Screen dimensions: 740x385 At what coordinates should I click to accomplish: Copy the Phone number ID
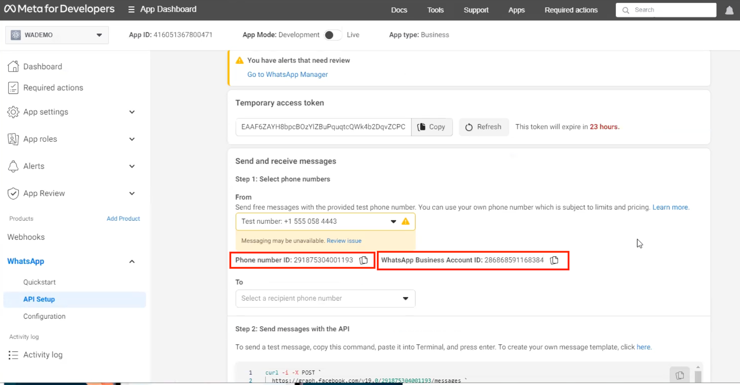point(364,260)
